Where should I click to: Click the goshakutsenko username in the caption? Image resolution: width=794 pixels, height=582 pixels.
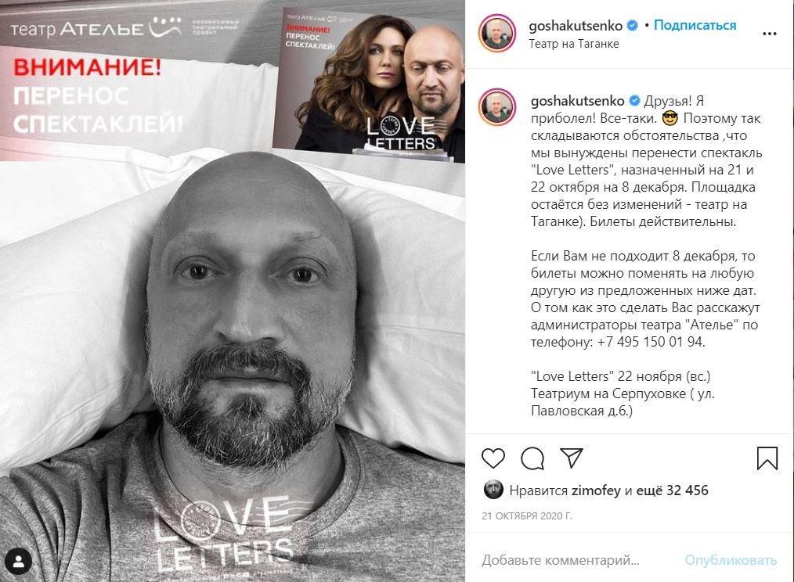tap(577, 101)
